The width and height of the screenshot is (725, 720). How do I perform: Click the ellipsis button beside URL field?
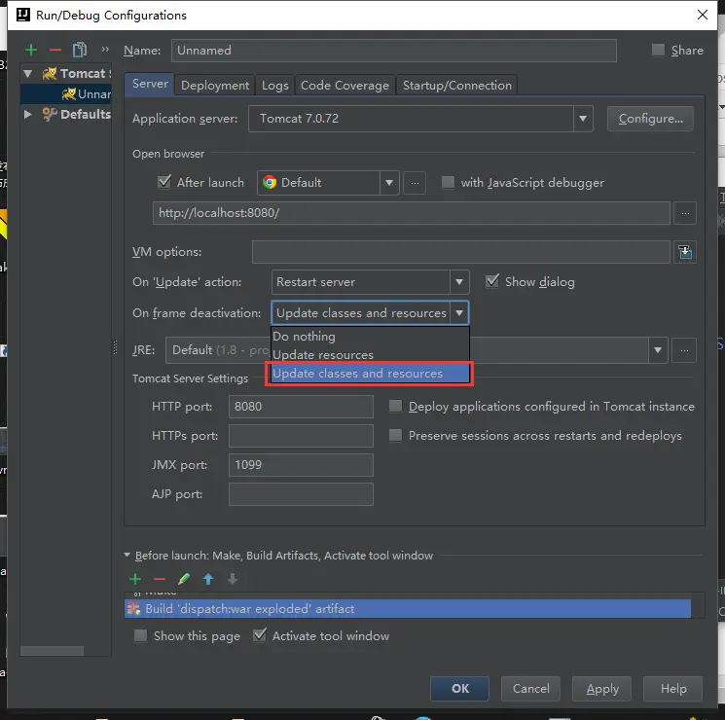685,213
